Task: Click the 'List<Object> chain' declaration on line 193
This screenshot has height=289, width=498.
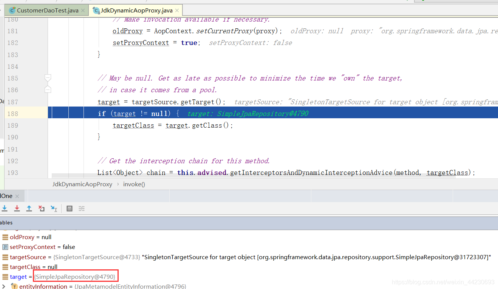Action: [131, 173]
